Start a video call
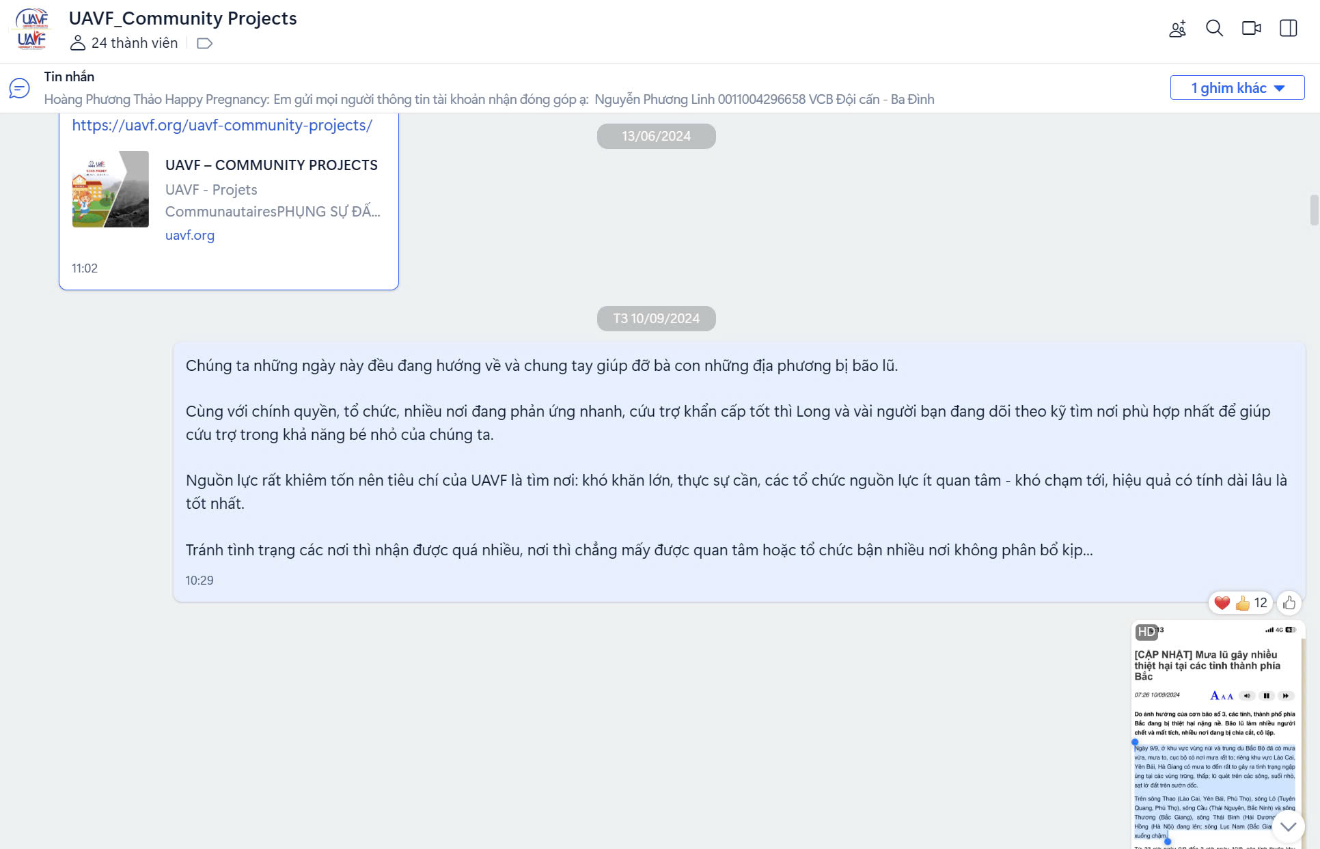Image resolution: width=1320 pixels, height=849 pixels. (1251, 29)
